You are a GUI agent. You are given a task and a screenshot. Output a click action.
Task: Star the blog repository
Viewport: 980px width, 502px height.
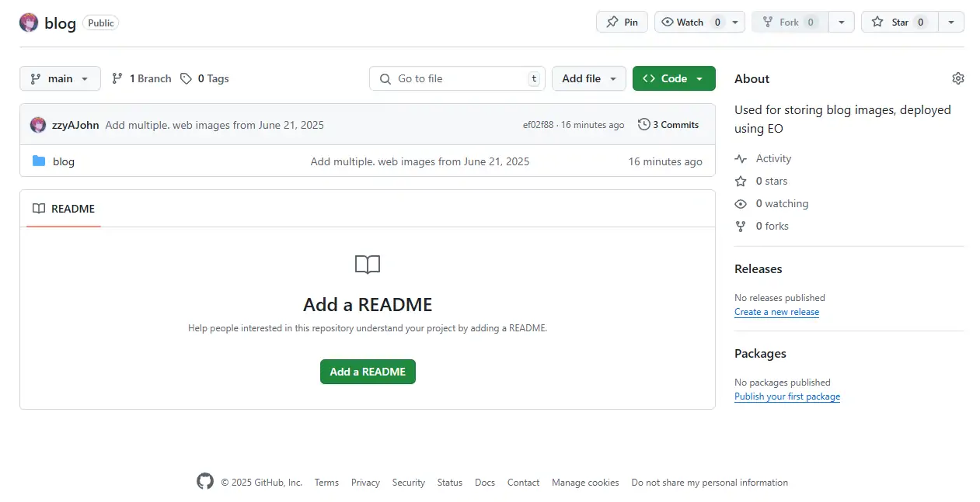(900, 22)
